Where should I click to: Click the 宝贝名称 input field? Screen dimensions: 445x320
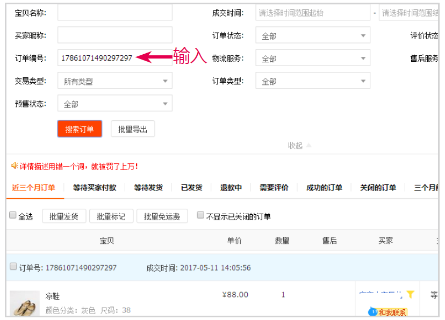coord(115,12)
